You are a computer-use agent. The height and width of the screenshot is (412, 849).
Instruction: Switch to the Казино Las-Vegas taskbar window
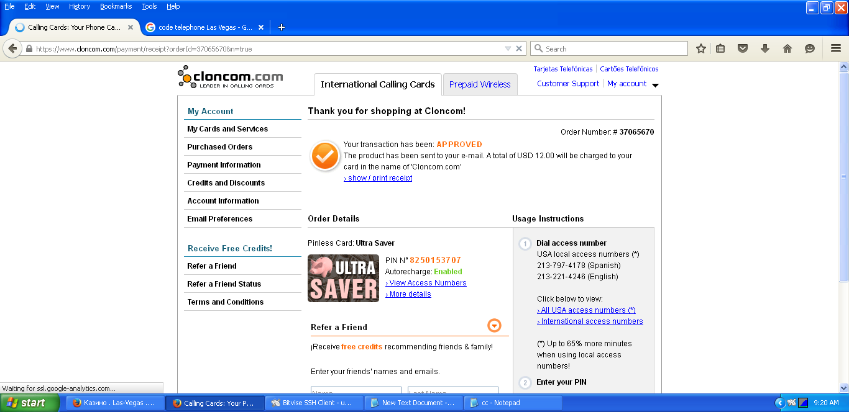pyautogui.click(x=116, y=403)
